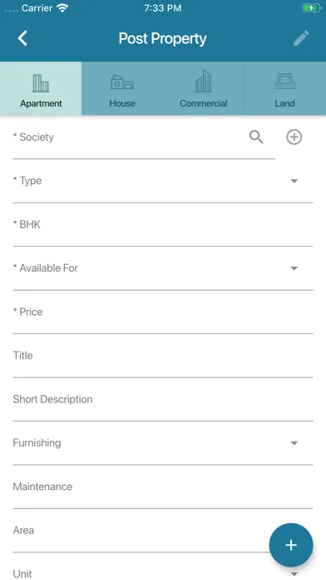The width and height of the screenshot is (326, 580).
Task: Select the Land plot icon
Action: click(284, 82)
